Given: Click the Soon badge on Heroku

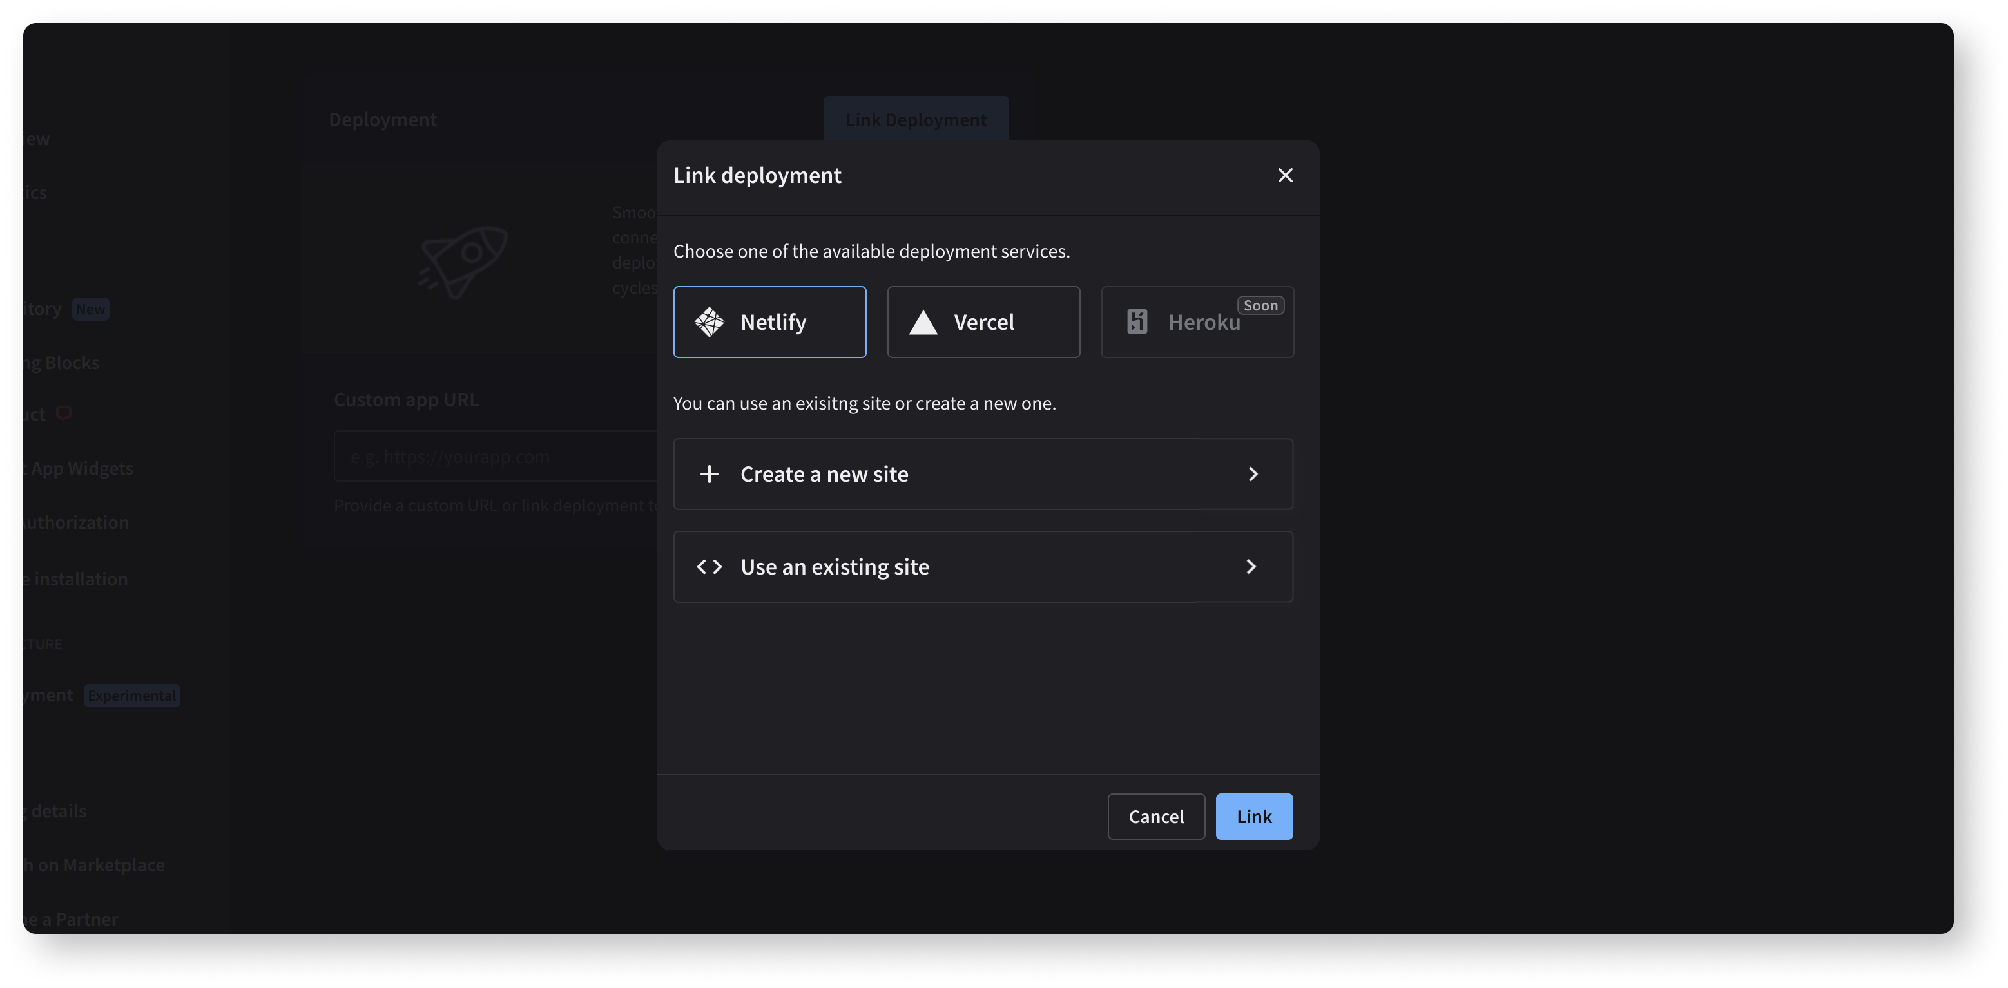Looking at the screenshot, I should point(1260,305).
